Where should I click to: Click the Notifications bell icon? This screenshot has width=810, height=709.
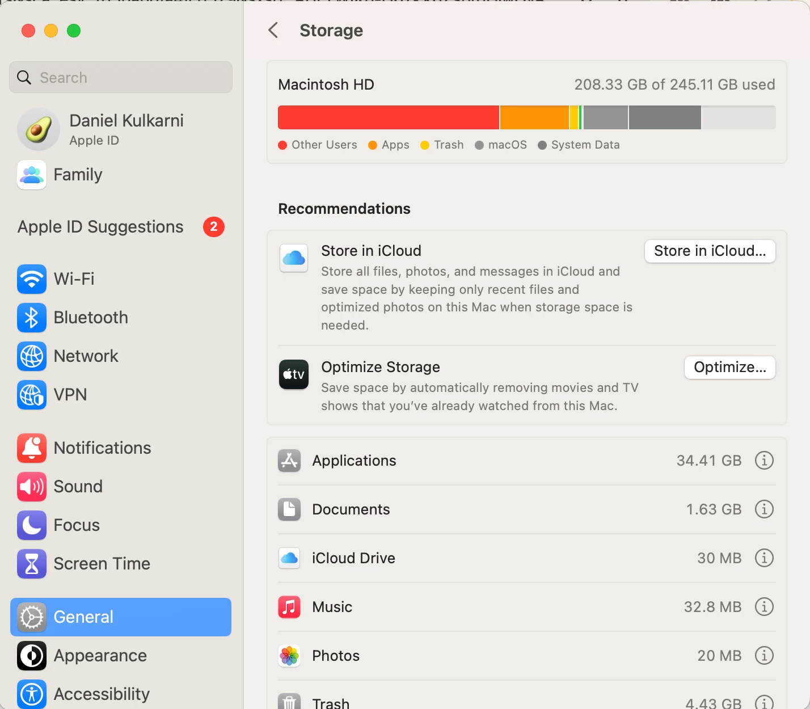coord(32,448)
